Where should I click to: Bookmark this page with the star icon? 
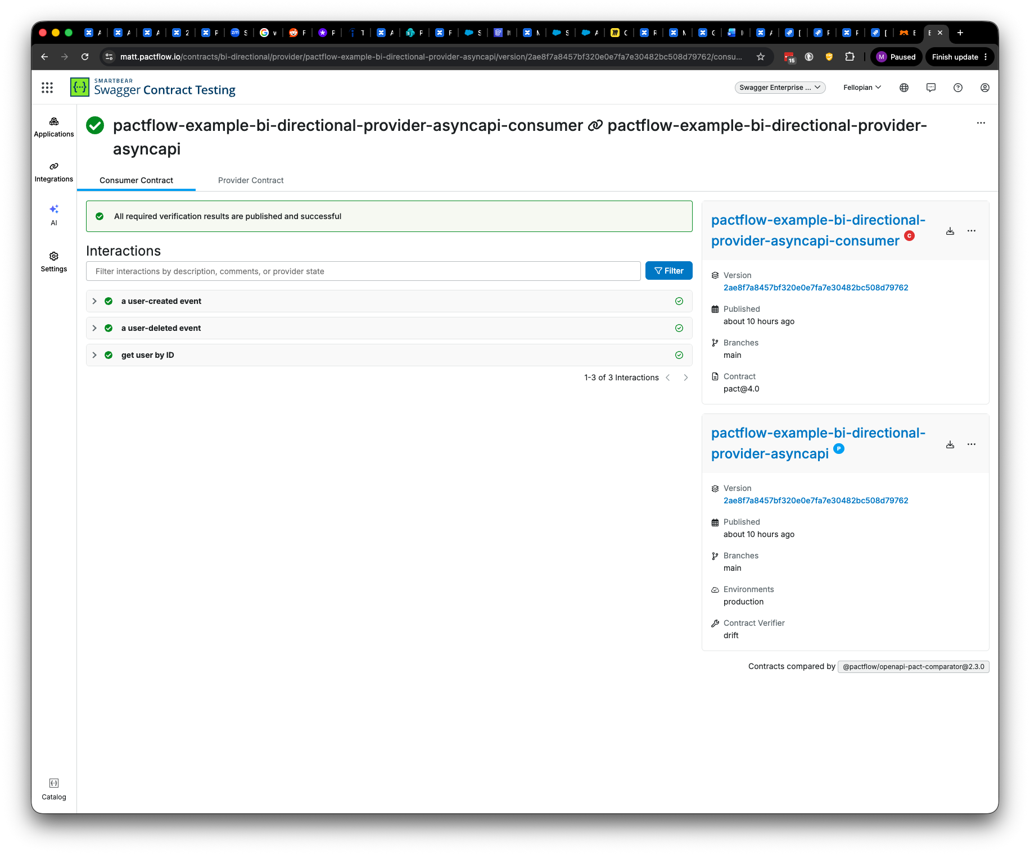point(761,57)
